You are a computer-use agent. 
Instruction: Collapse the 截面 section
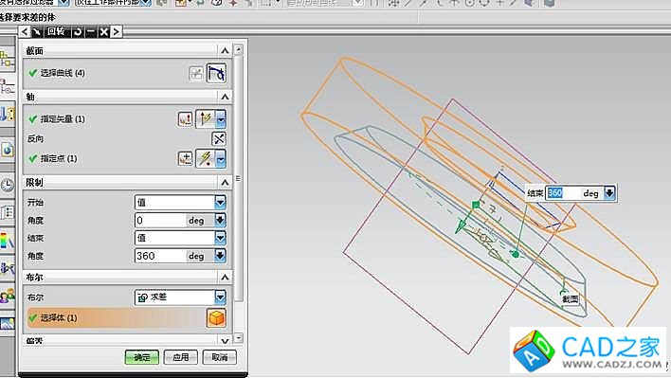pos(225,51)
